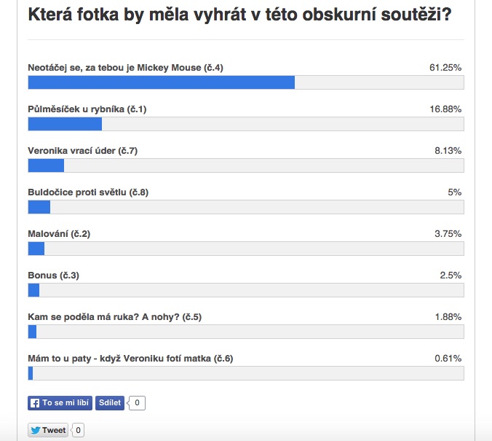Click the 0.61% result percentage
Screen dimensions: 492x441
448,359
